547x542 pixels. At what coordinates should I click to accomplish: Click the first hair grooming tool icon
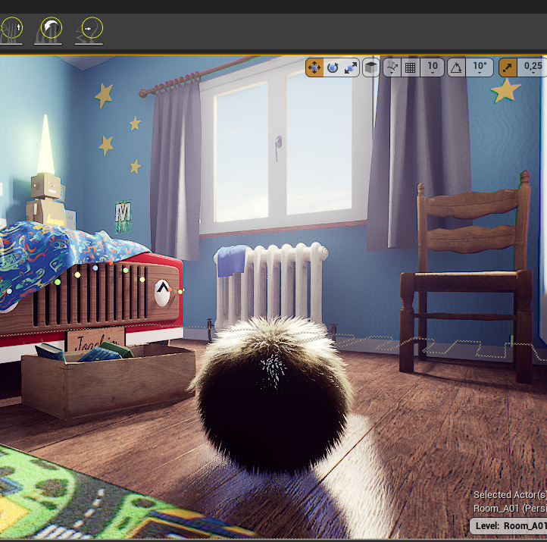pos(11,30)
